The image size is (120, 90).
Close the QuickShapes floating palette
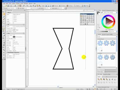click(93, 14)
